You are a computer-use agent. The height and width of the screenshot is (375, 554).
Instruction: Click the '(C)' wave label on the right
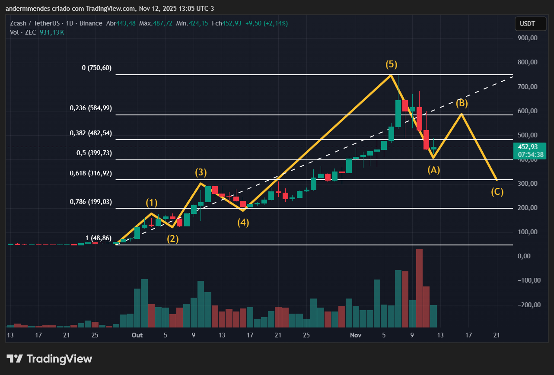point(497,192)
